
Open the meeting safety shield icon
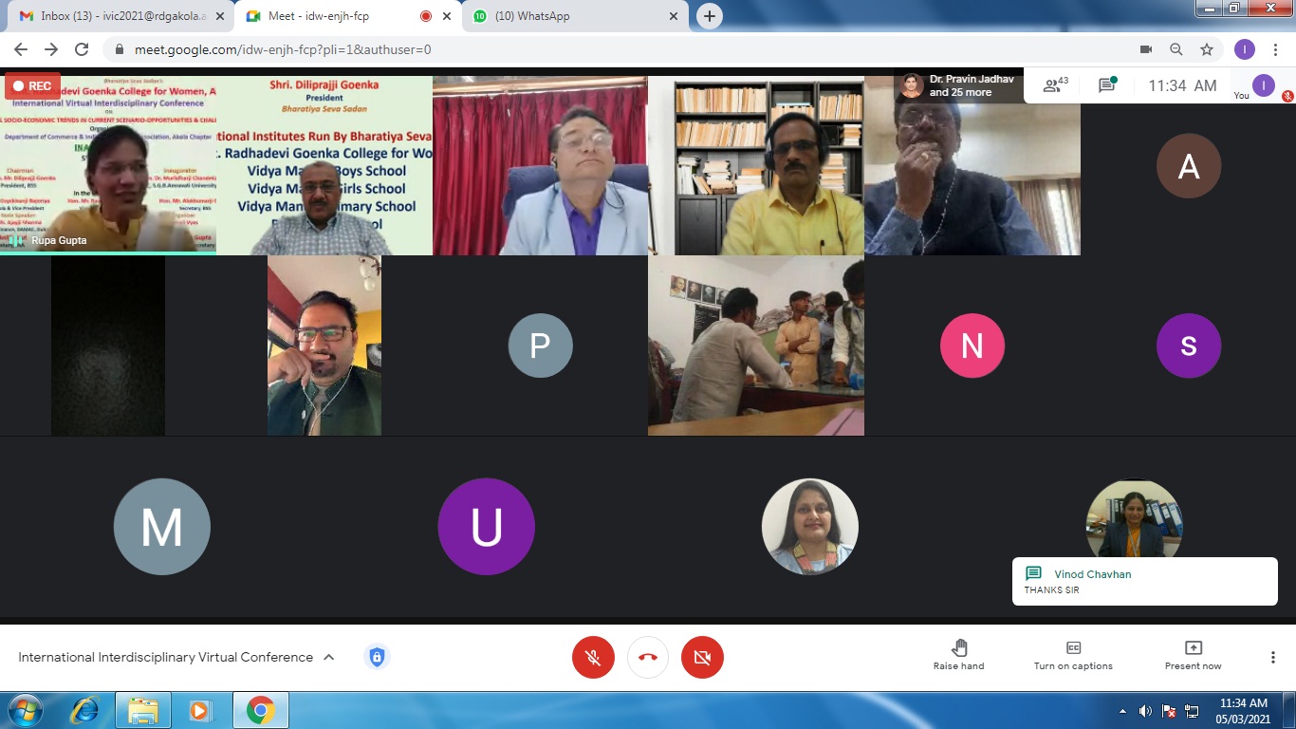[x=377, y=657]
